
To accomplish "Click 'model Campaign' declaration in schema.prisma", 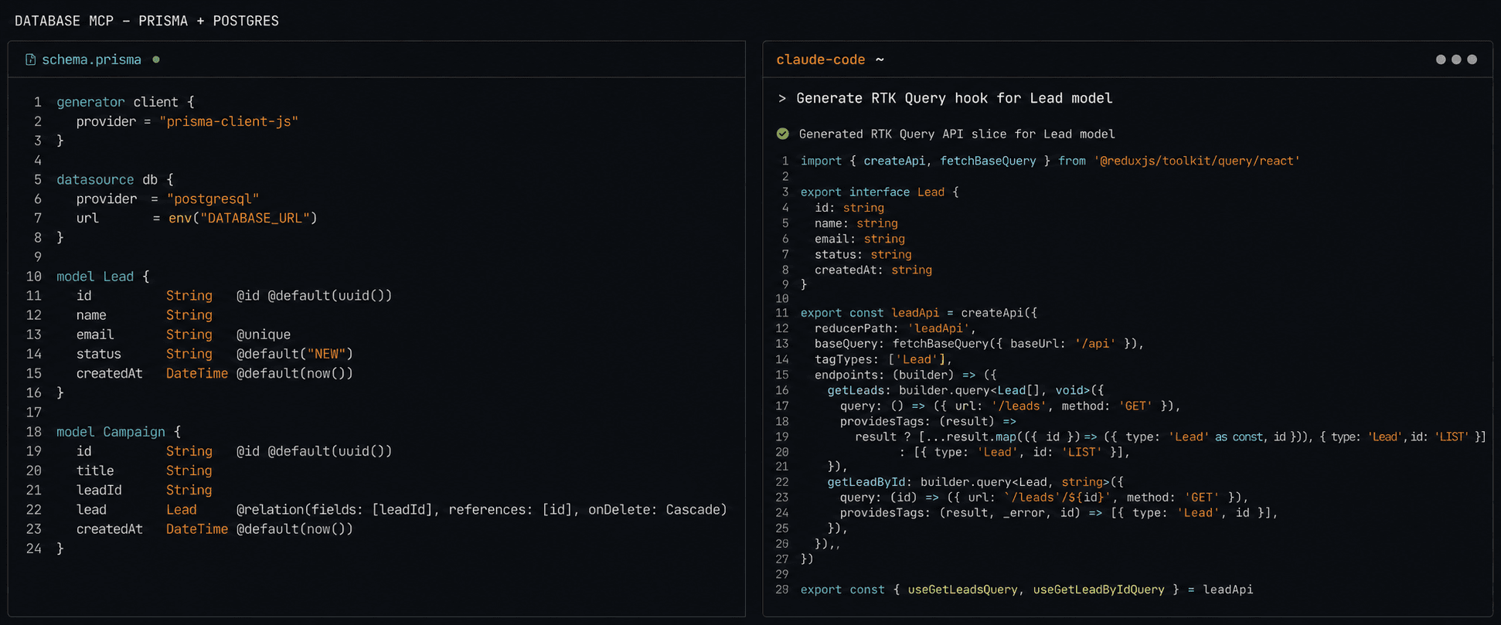I will 111,432.
